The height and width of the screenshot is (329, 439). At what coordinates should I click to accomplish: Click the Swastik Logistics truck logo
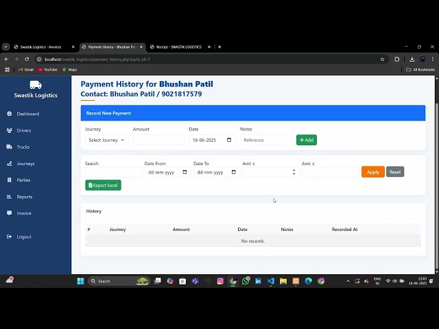coord(36,84)
